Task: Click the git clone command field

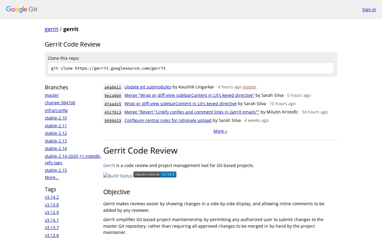Action: (x=191, y=68)
